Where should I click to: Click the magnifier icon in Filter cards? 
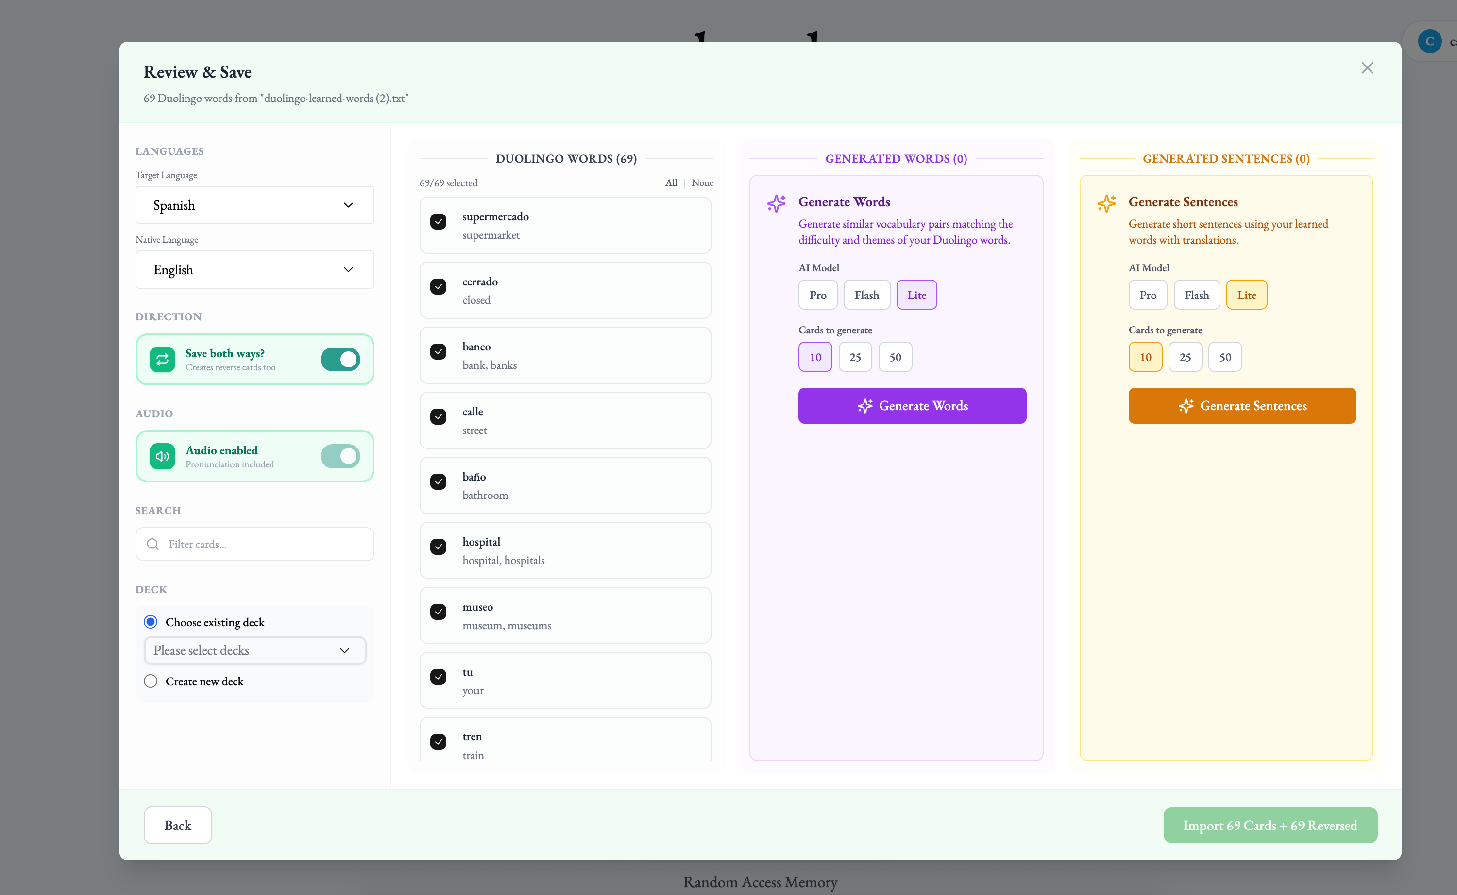click(x=153, y=544)
